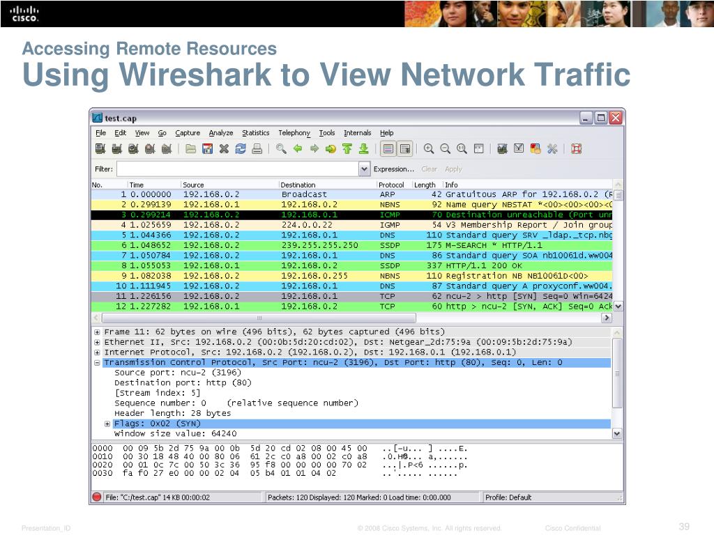Click the resize all columns icon
The image size is (714, 535).
[478, 149]
